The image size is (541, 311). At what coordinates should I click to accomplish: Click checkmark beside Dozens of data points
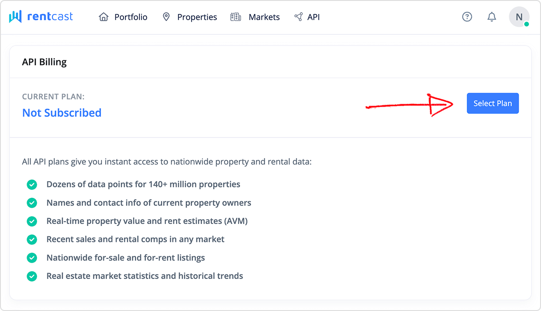pos(32,184)
